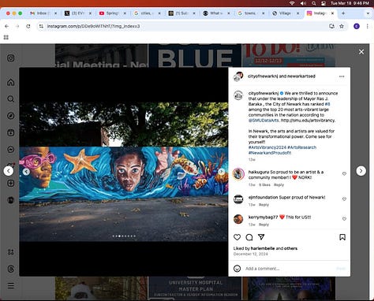View site information icon in address bar
The image size is (374, 301).
pos(41,26)
